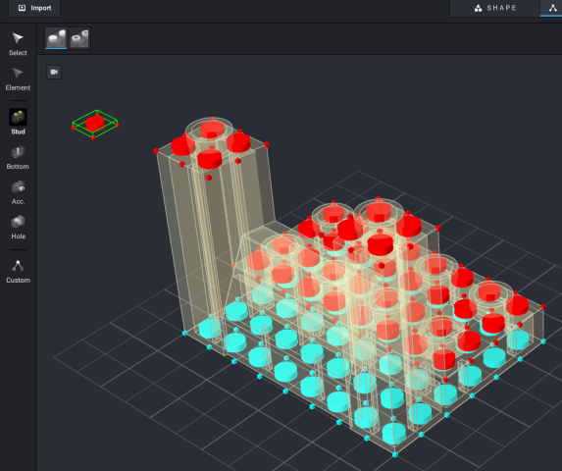This screenshot has width=562, height=471.
Task: Click the import arrow icon
Action: point(22,8)
